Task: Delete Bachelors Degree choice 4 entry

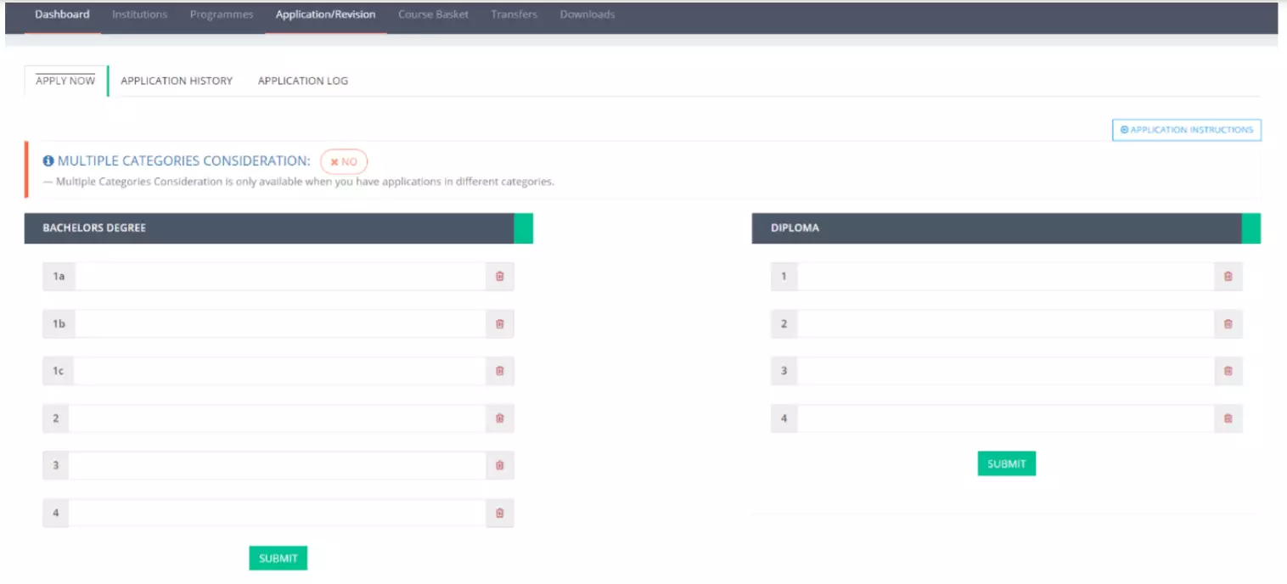Action: coord(499,513)
